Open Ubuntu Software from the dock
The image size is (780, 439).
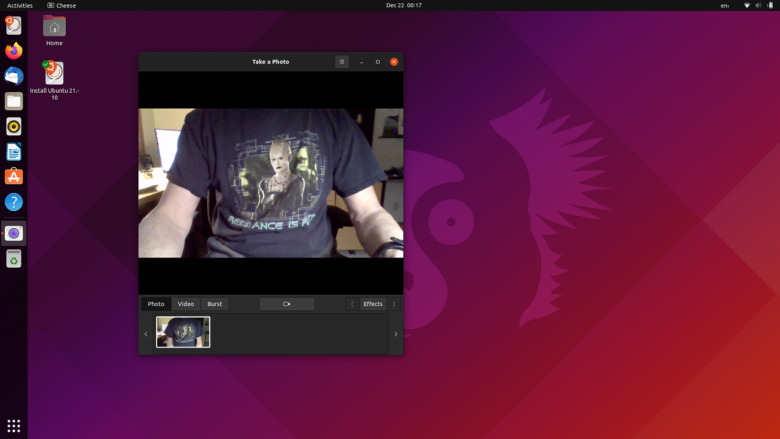tap(13, 177)
